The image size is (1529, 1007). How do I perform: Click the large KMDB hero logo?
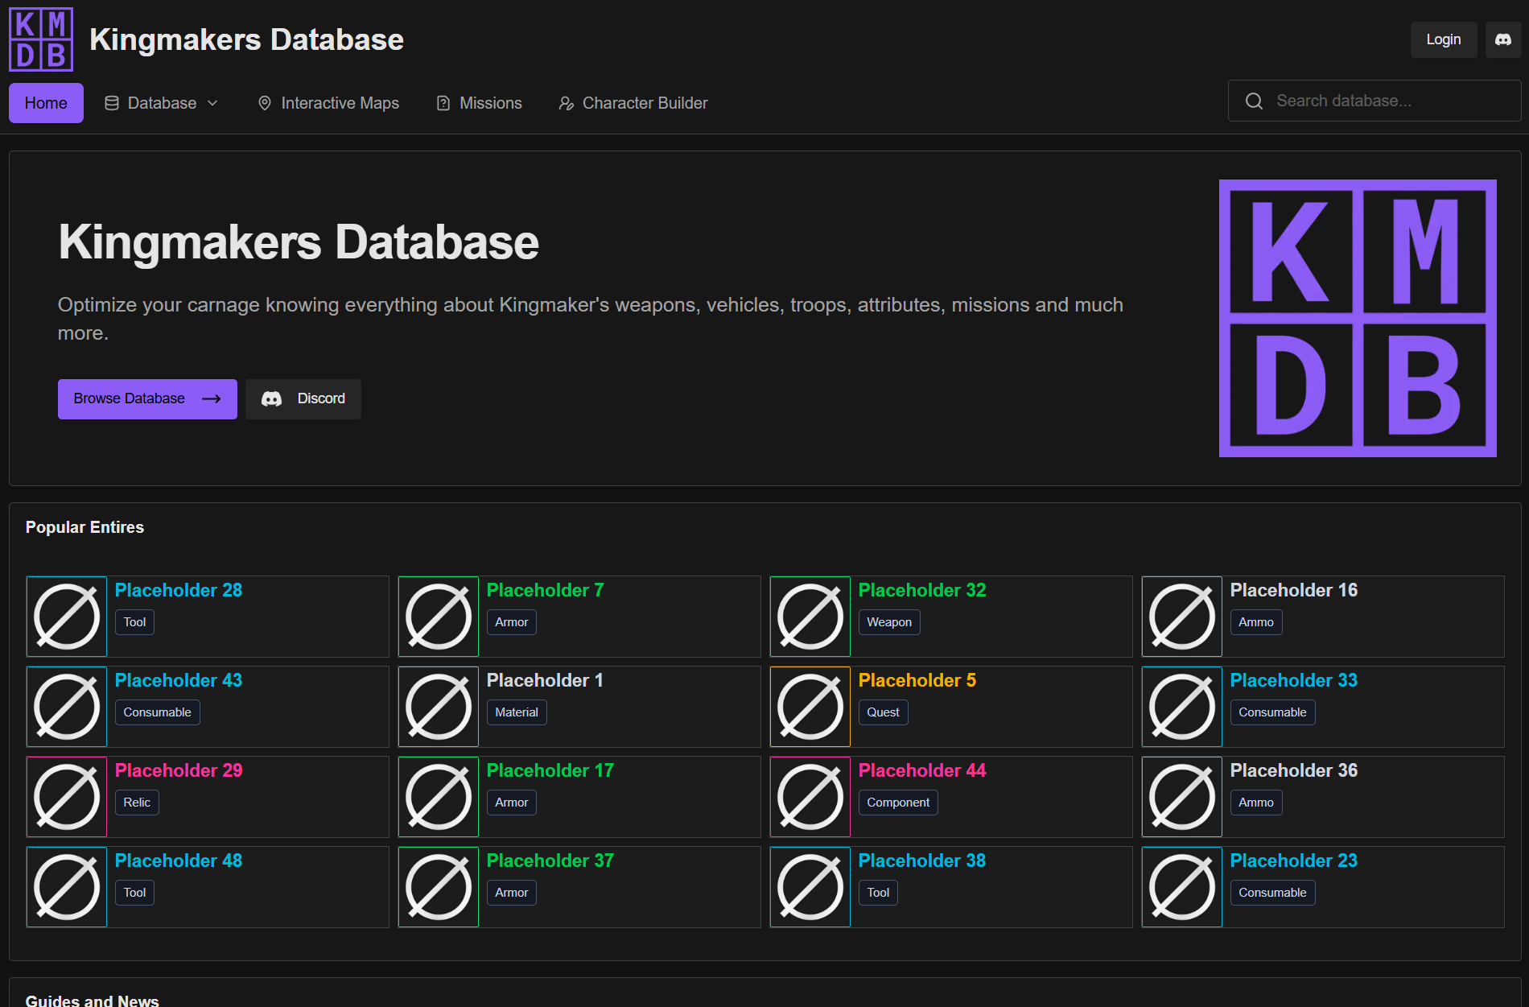[x=1358, y=318]
